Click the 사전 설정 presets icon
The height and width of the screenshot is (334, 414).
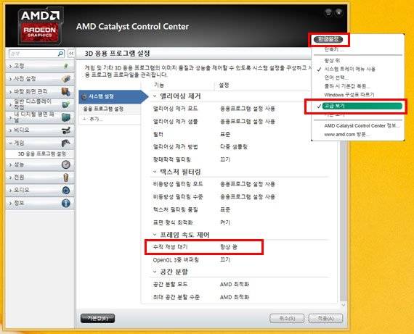[x=66, y=78]
